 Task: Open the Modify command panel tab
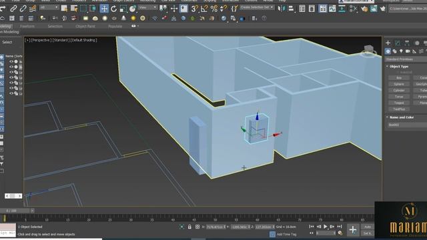pyautogui.click(x=398, y=43)
